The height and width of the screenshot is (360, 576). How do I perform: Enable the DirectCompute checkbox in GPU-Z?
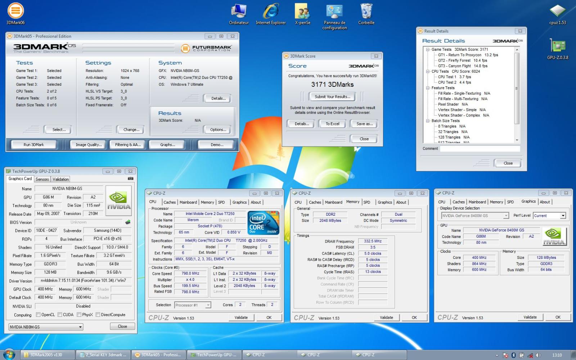[x=98, y=315]
